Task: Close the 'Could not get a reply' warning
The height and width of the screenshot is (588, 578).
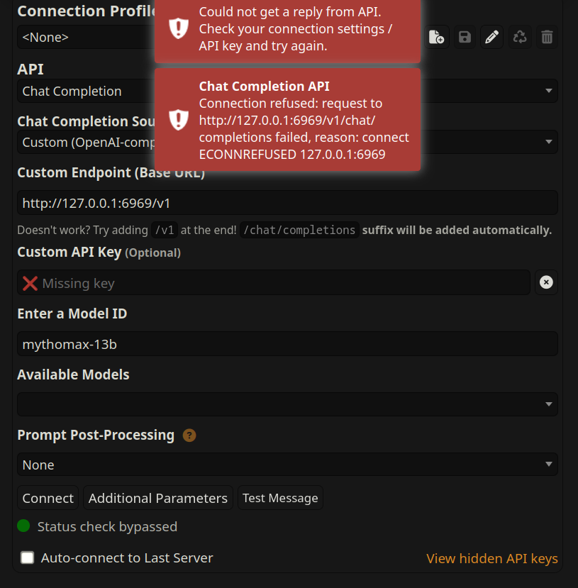Action: click(x=287, y=29)
